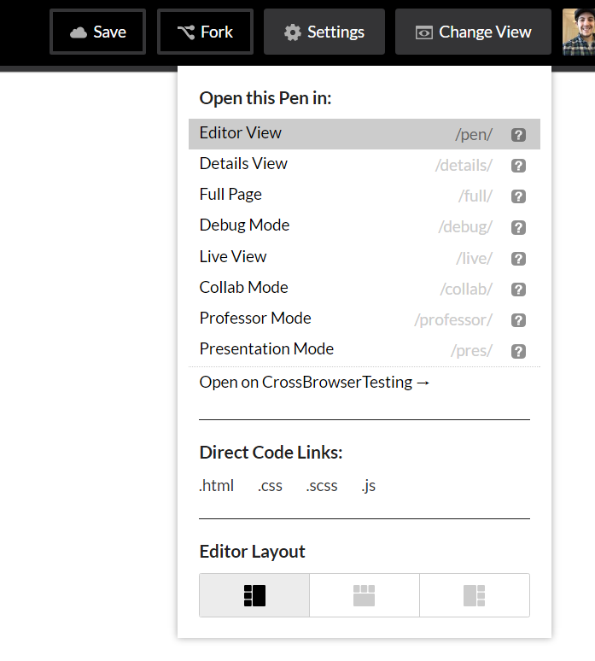Click the help icon beside Details View

[x=517, y=166]
